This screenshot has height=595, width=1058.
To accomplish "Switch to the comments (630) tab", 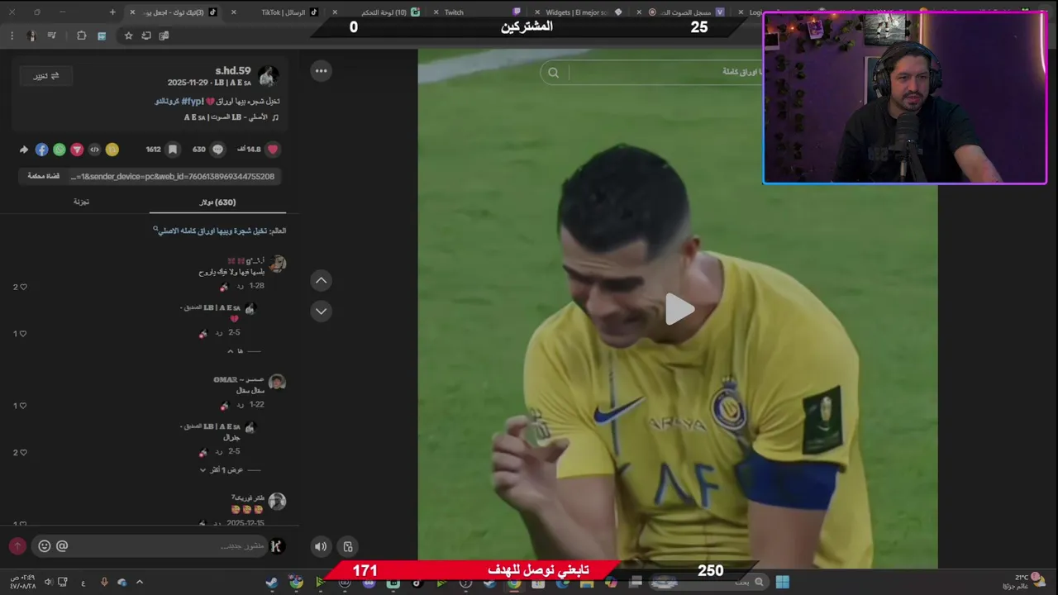I will pos(217,202).
